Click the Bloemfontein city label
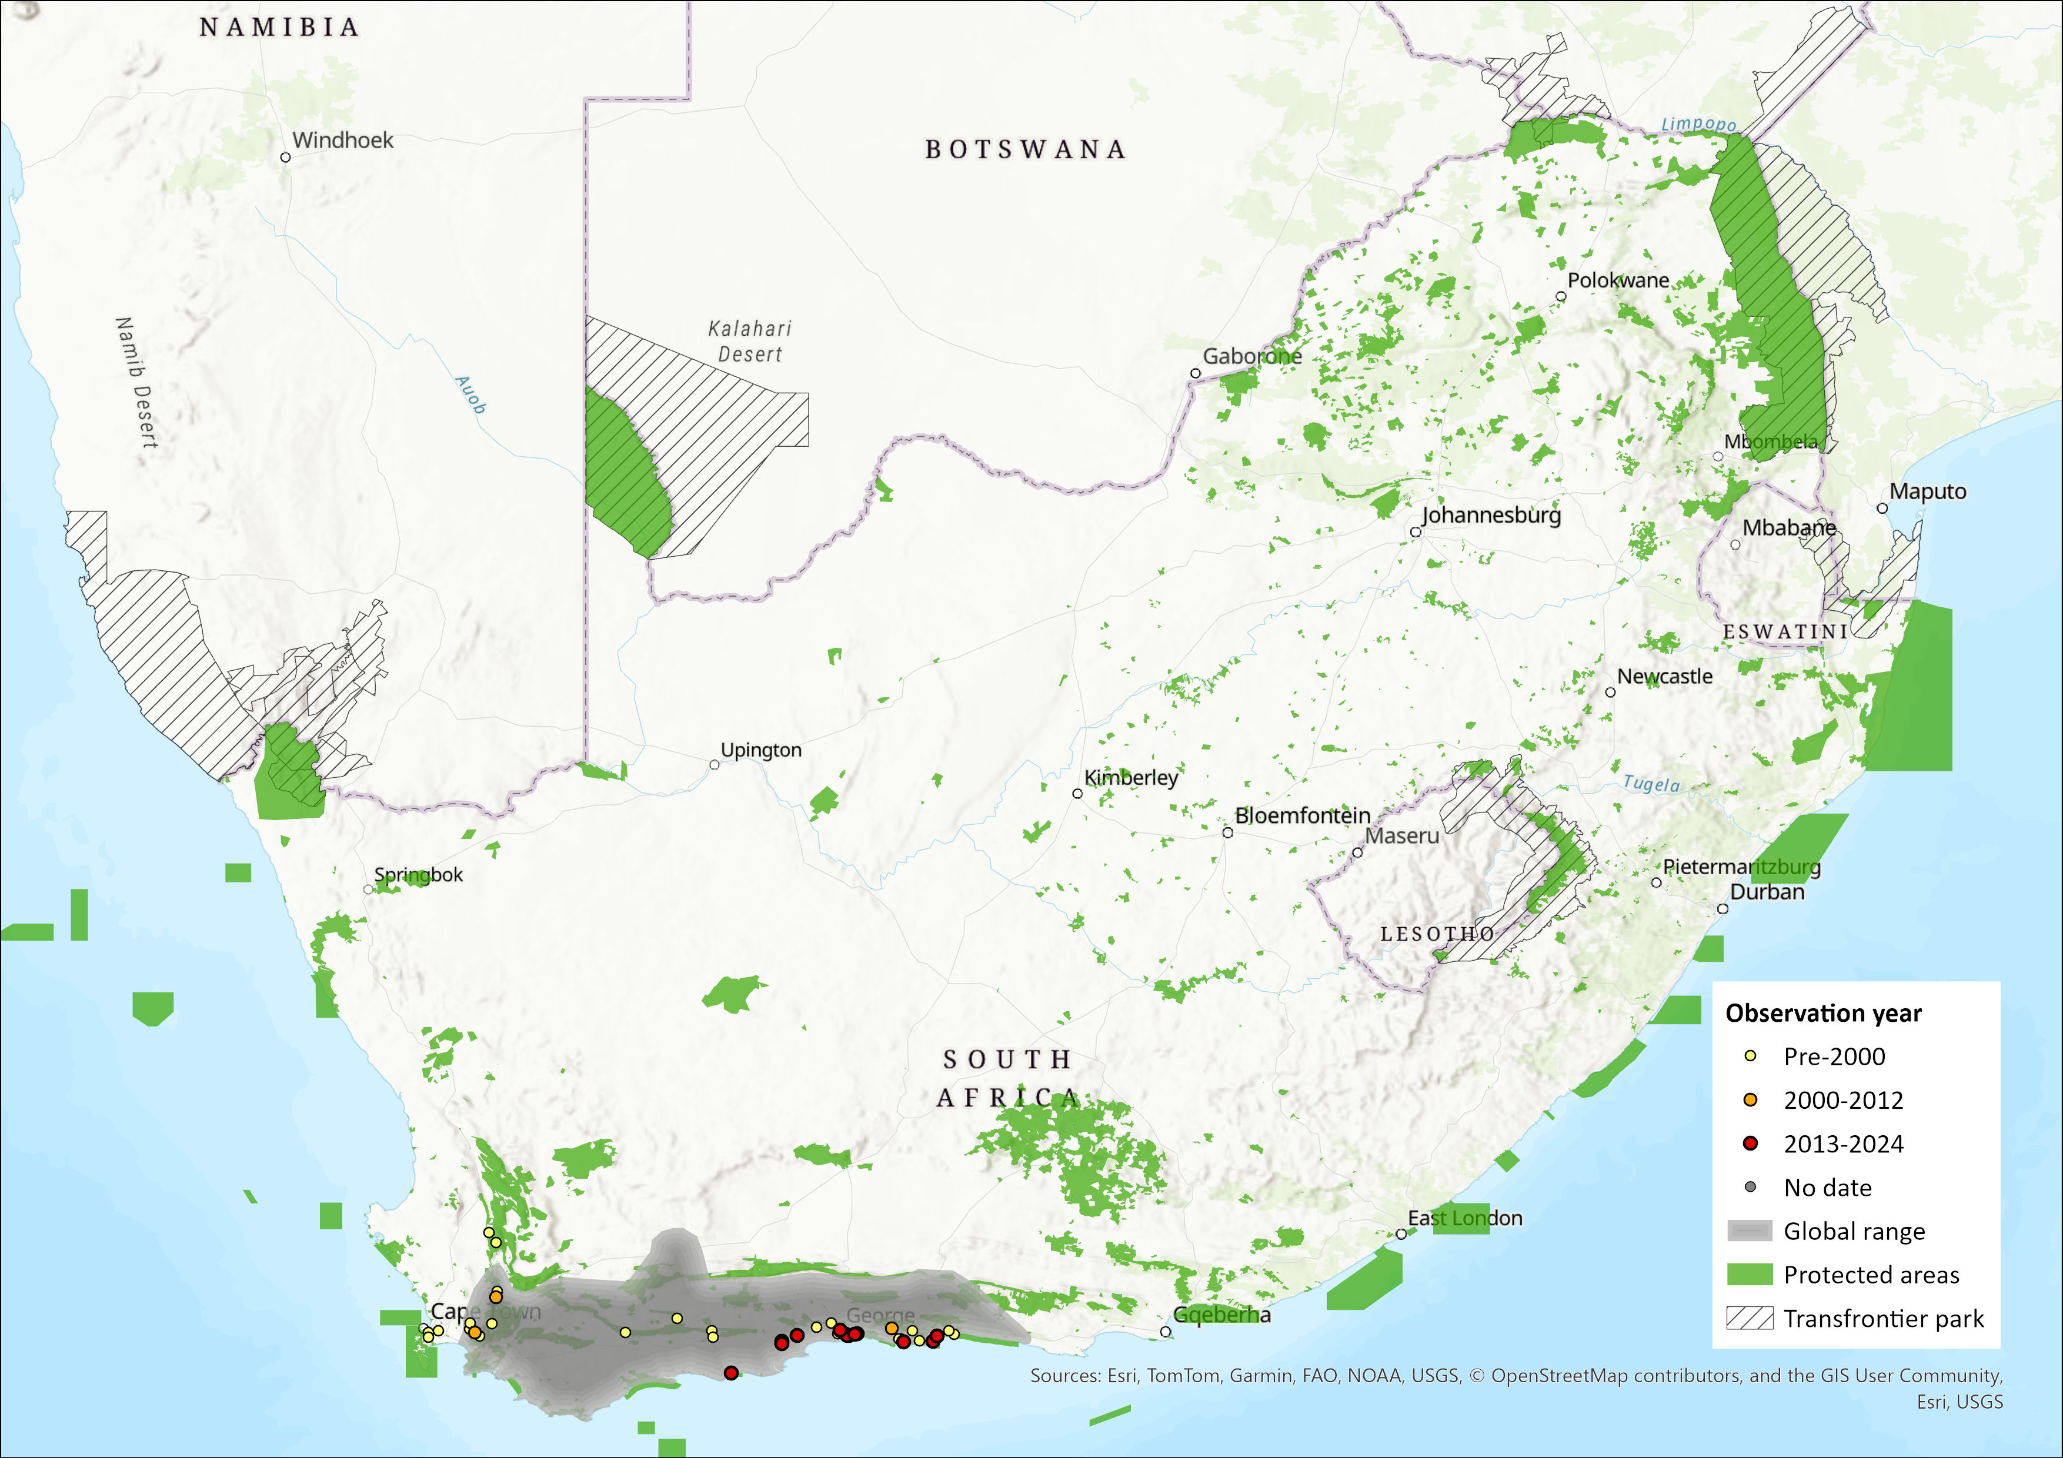Image resolution: width=2063 pixels, height=1458 pixels. click(1302, 815)
